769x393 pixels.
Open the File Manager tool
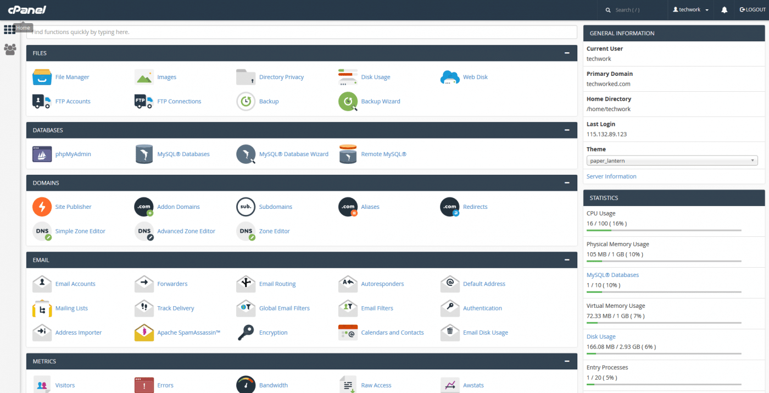(71, 77)
